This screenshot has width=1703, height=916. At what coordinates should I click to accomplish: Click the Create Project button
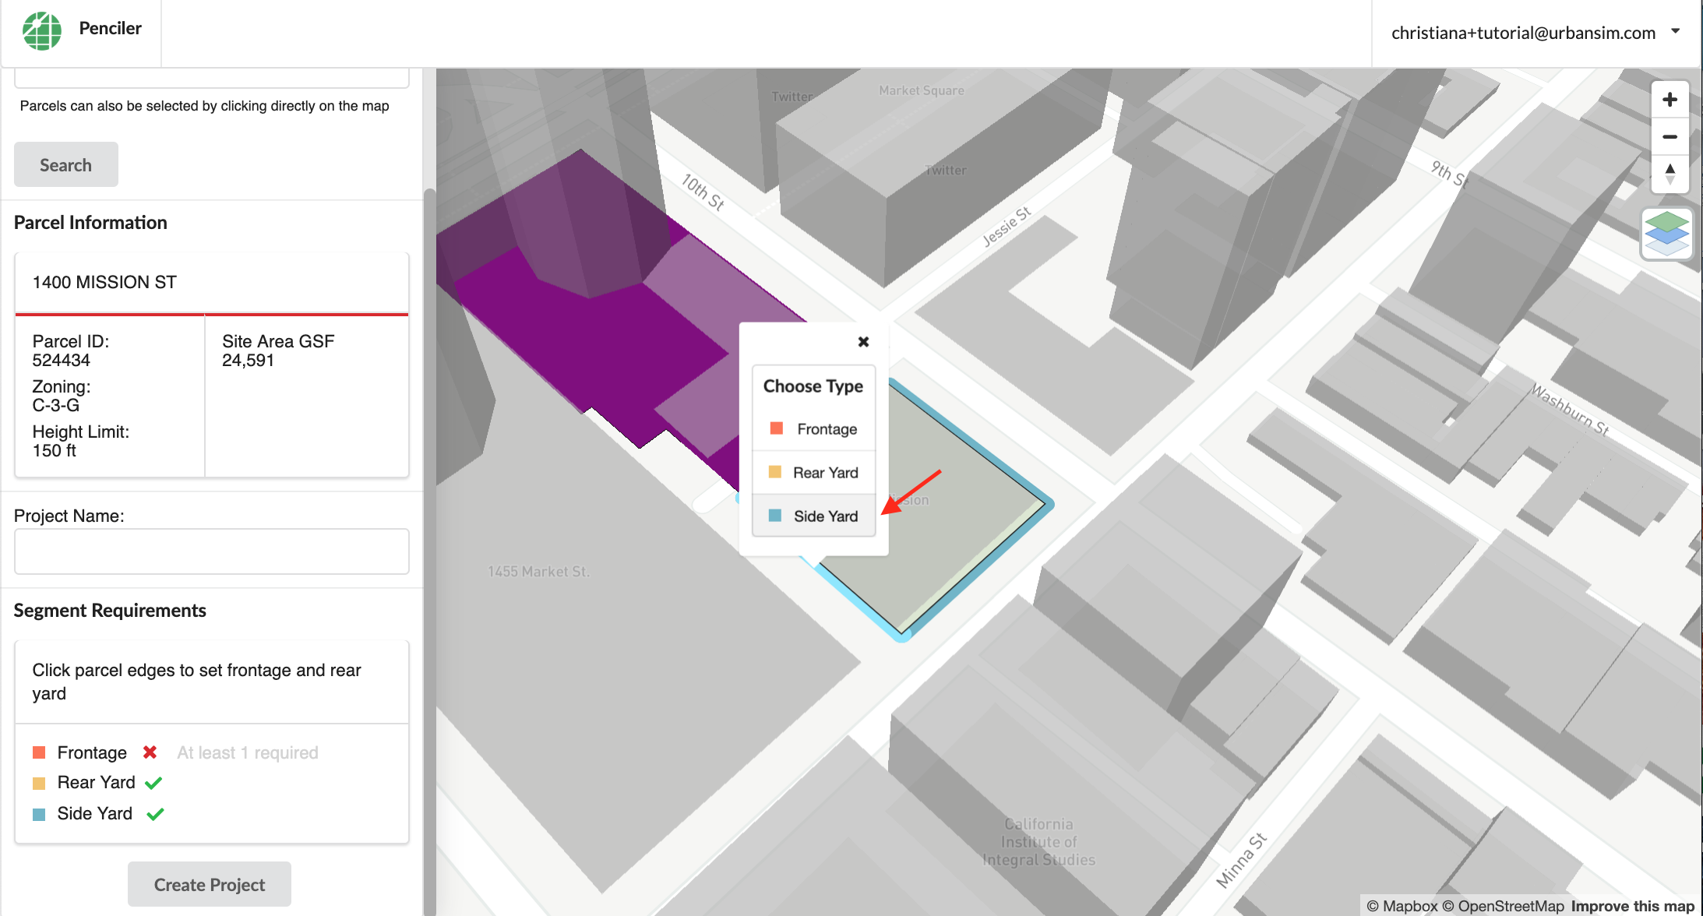coord(211,884)
